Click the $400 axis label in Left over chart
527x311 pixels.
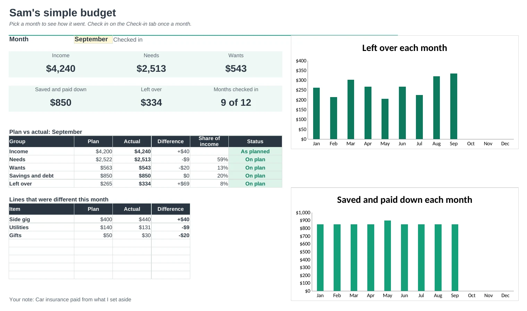pos(301,61)
